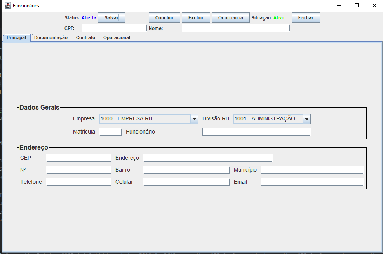The width and height of the screenshot is (383, 254).
Task: Focus the Nome input field
Action: pyautogui.click(x=236, y=28)
